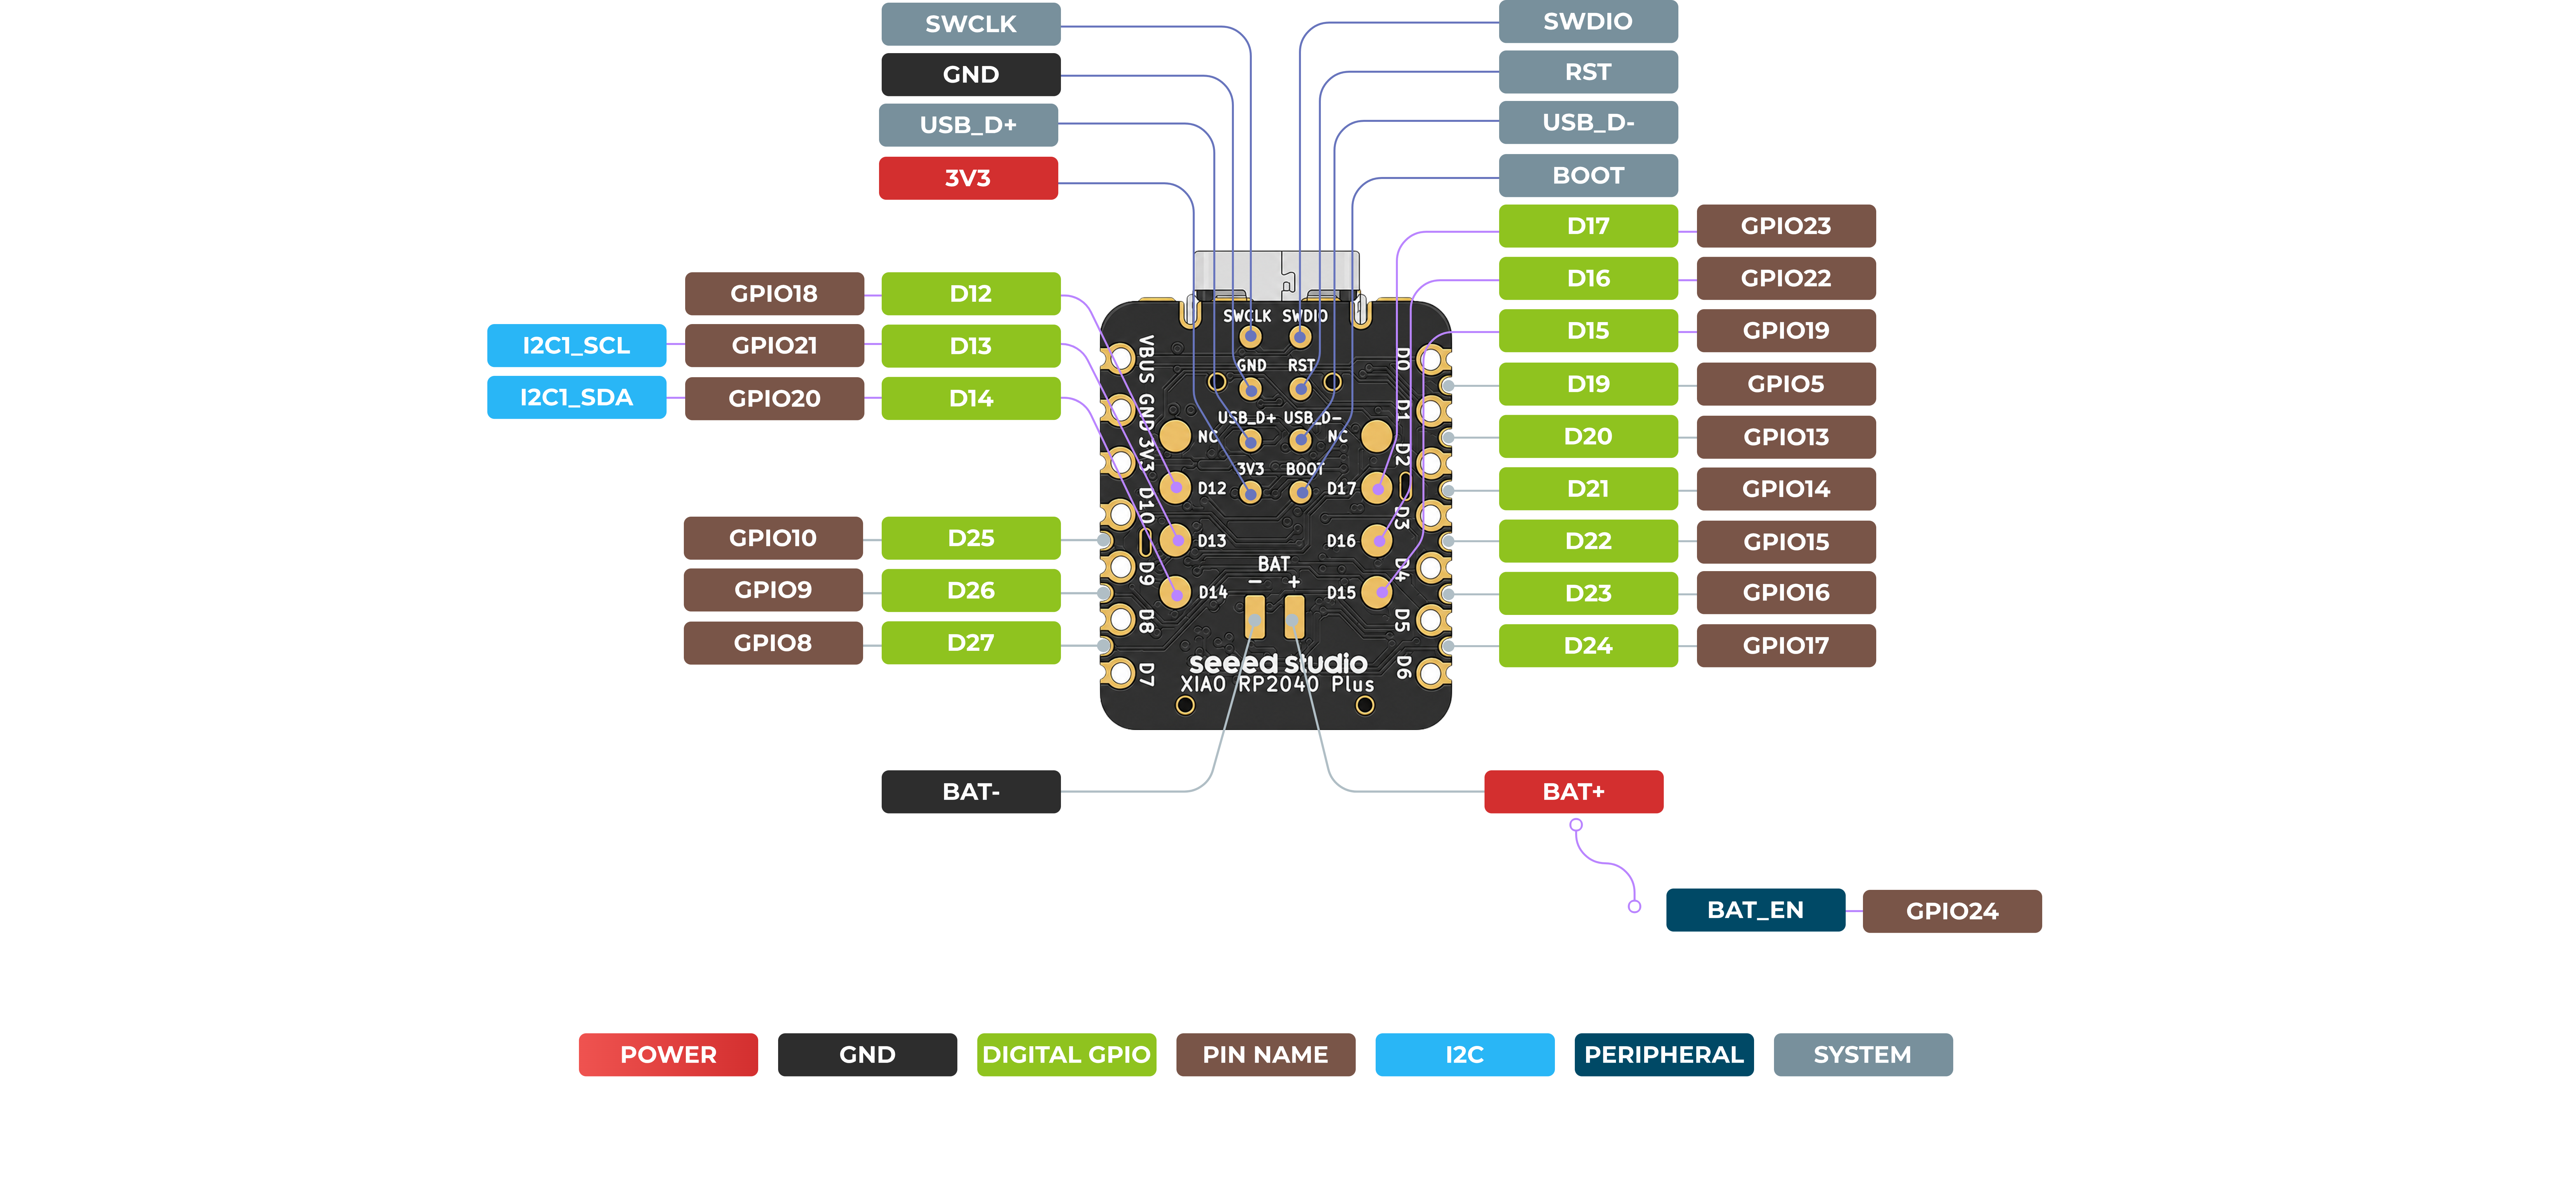Screen dimensions: 2576x1194
Task: Click the green D24 label box
Action: [x=1588, y=646]
